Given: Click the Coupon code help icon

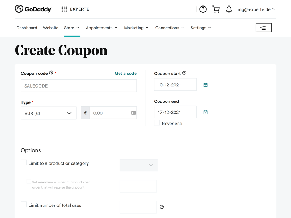Looking at the screenshot, I should coord(51,73).
